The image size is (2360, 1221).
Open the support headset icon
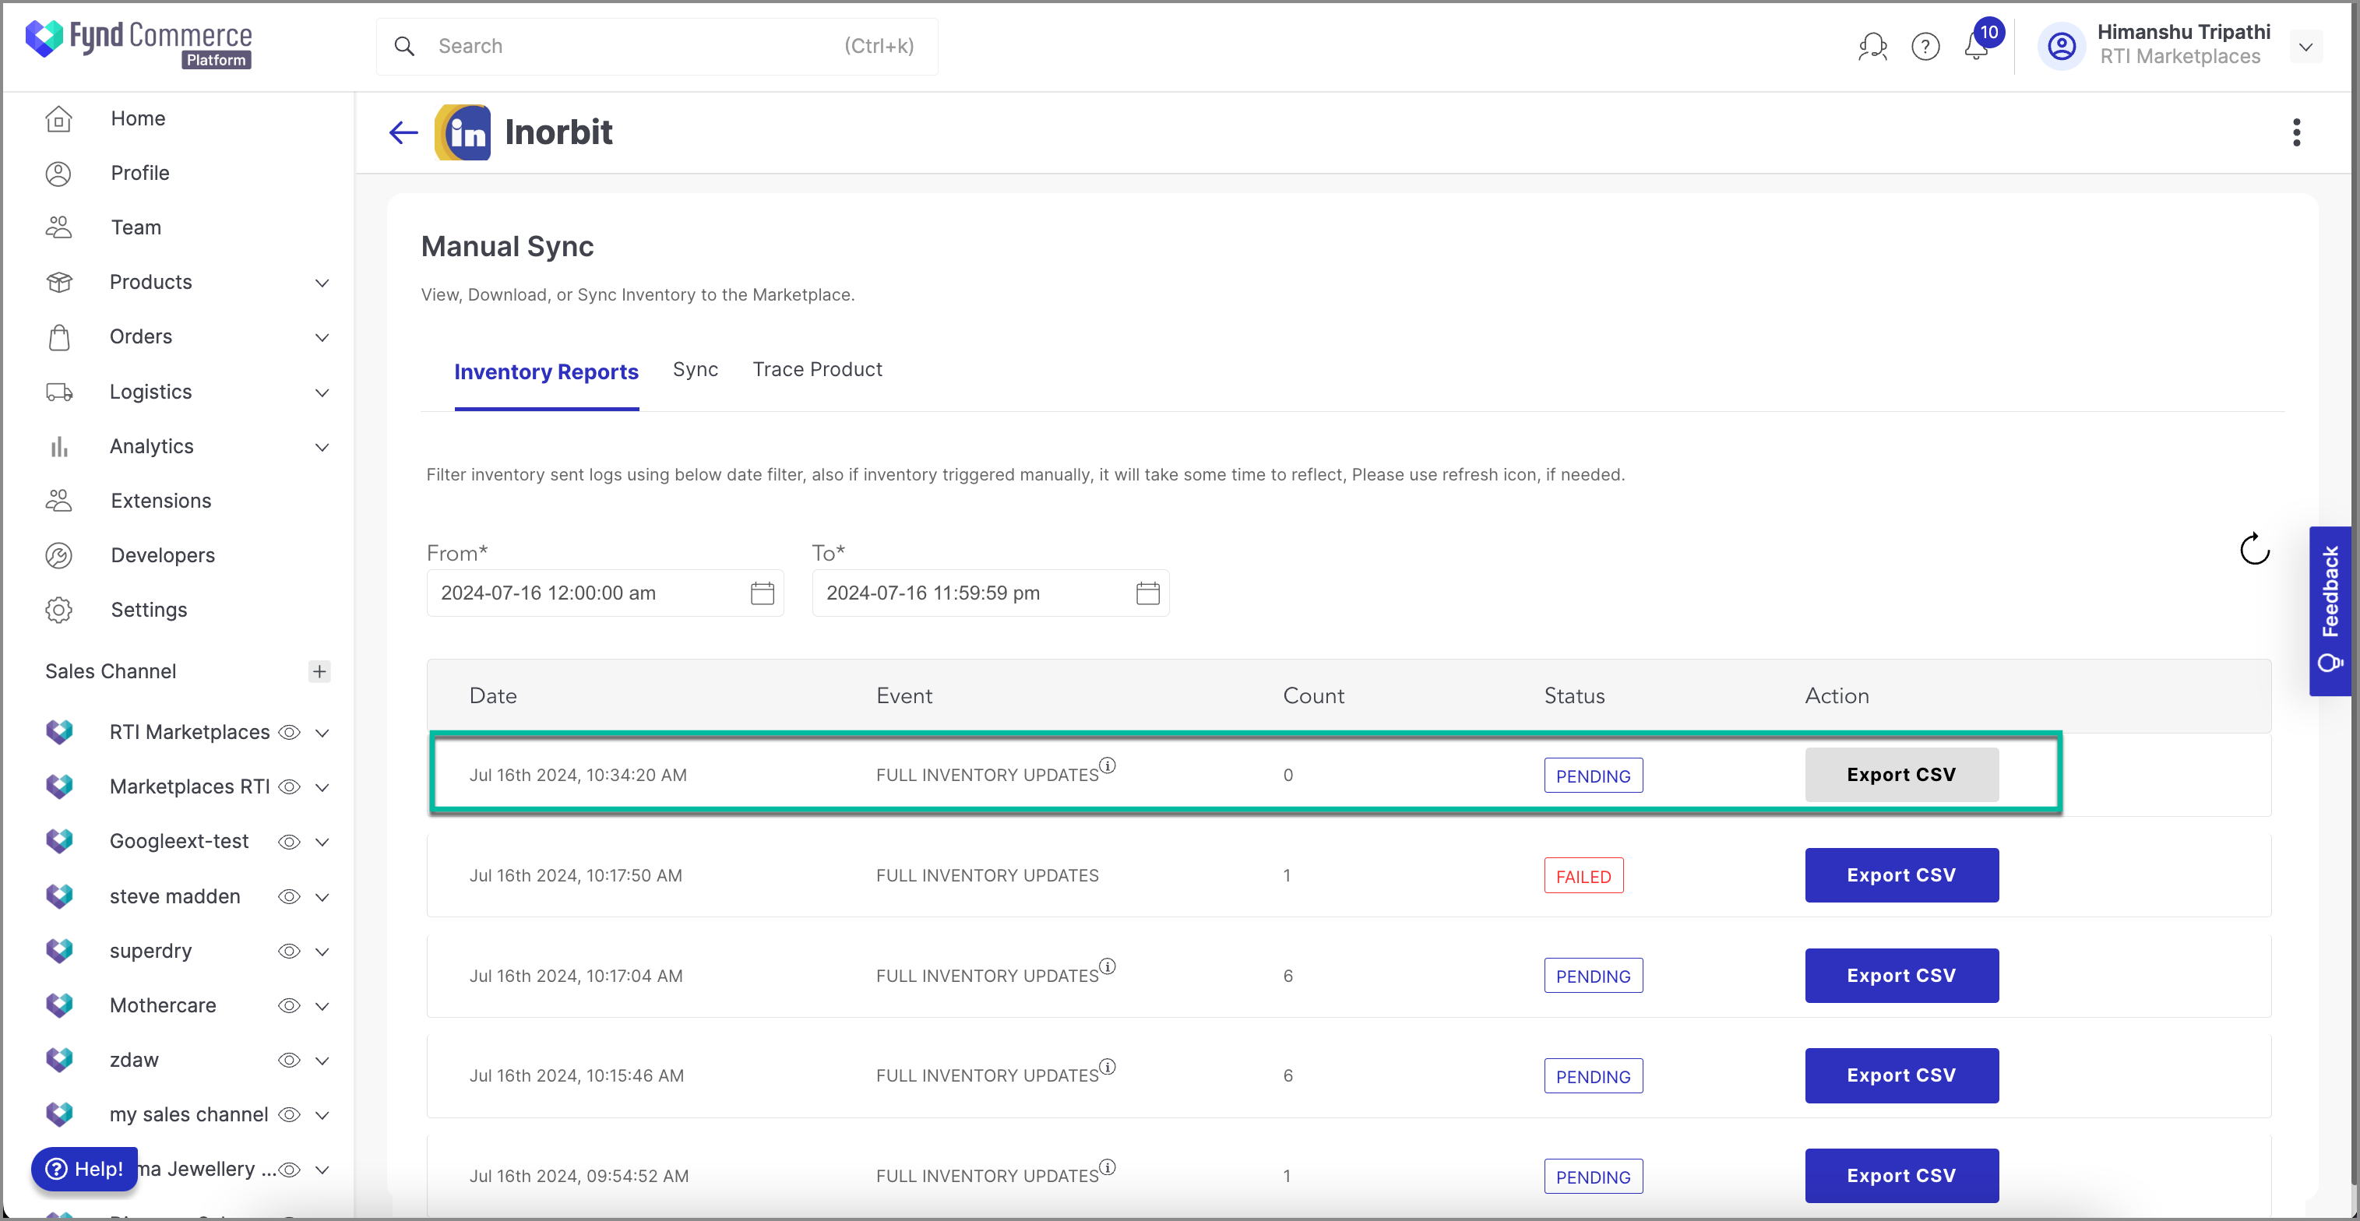pyautogui.click(x=1872, y=46)
